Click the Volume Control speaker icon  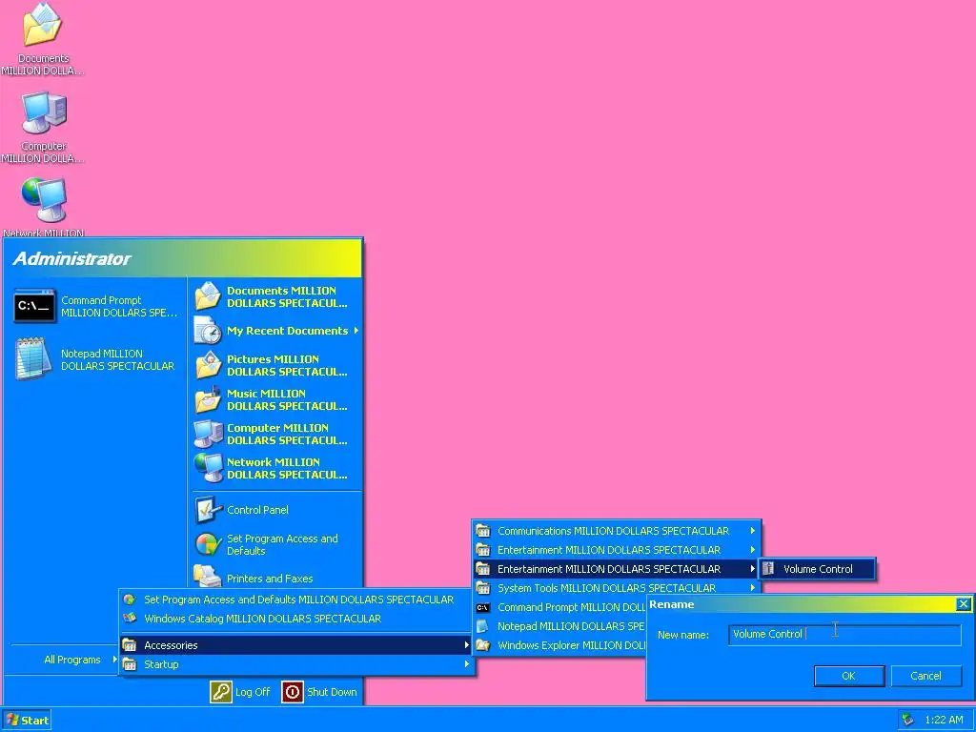[768, 568]
